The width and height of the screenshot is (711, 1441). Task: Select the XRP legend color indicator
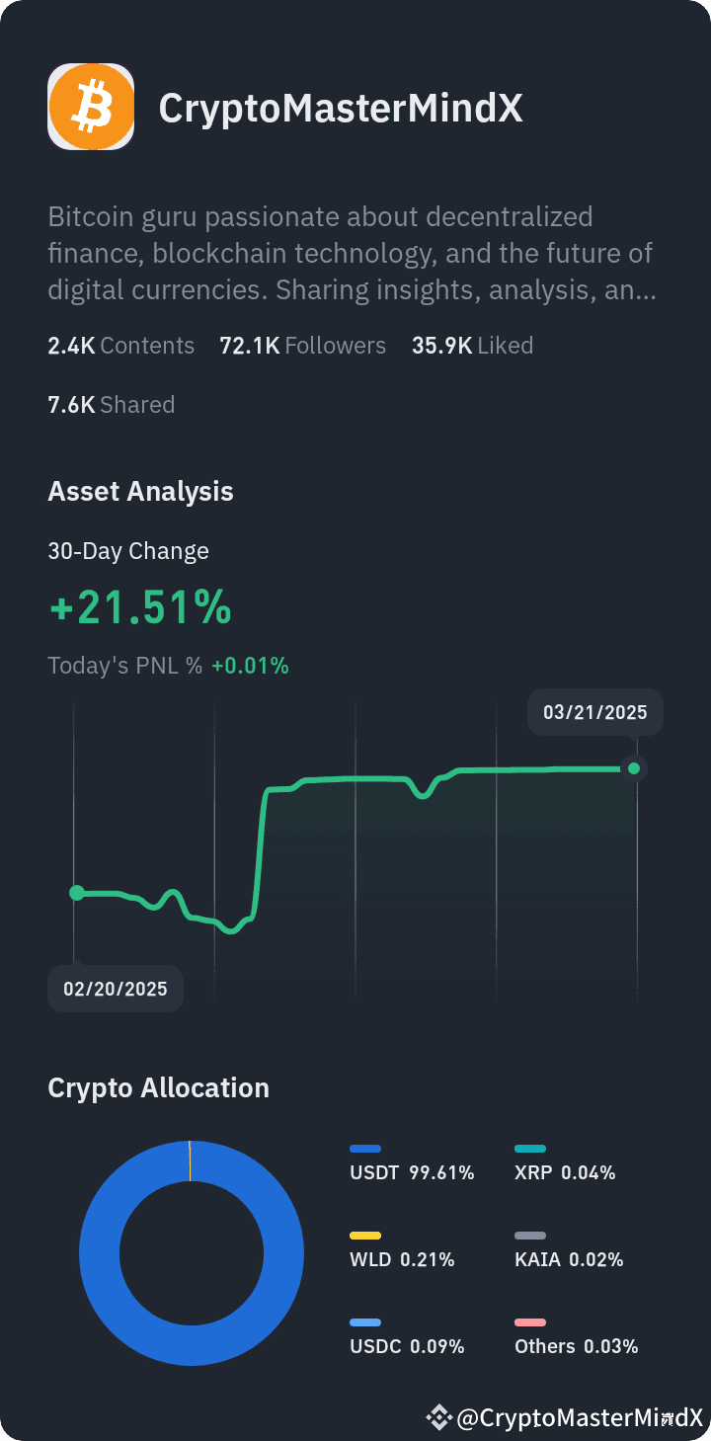click(x=530, y=1149)
